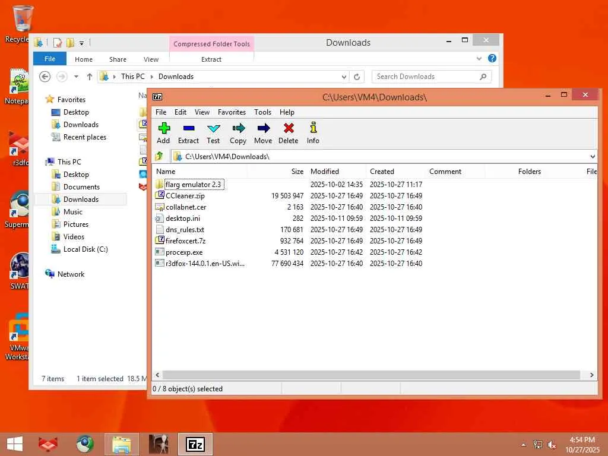608x456 pixels.
Task: Sort 7-Zip list by Name column
Action: (x=200, y=172)
